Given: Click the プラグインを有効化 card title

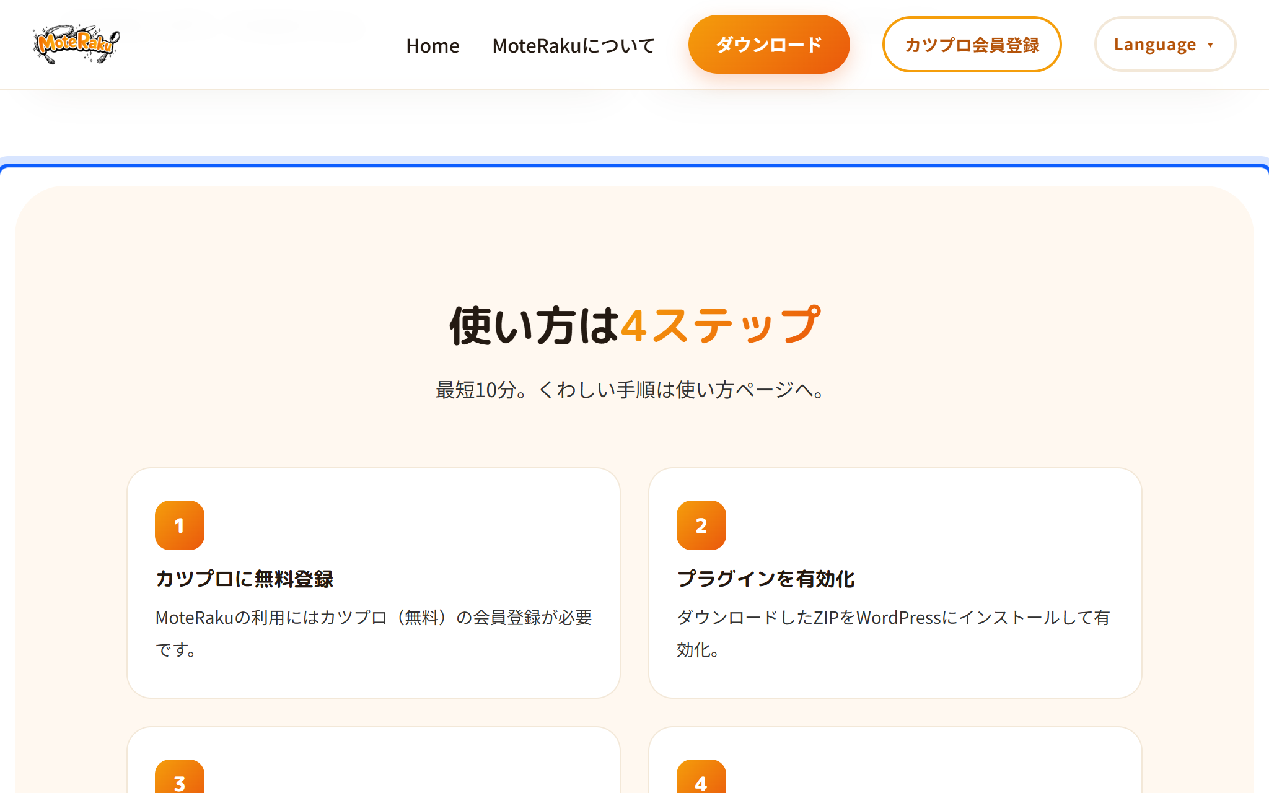Looking at the screenshot, I should click(766, 579).
